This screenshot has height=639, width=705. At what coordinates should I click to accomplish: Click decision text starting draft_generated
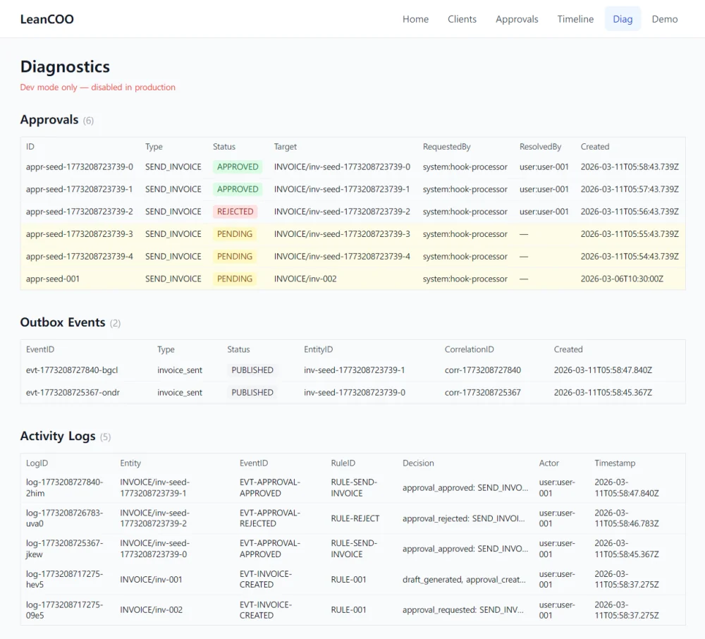[464, 580]
